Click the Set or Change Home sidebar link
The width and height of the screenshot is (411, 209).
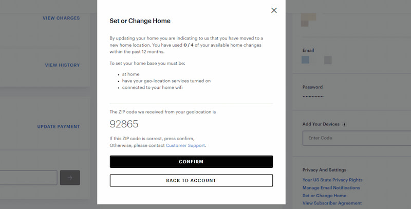(x=324, y=196)
